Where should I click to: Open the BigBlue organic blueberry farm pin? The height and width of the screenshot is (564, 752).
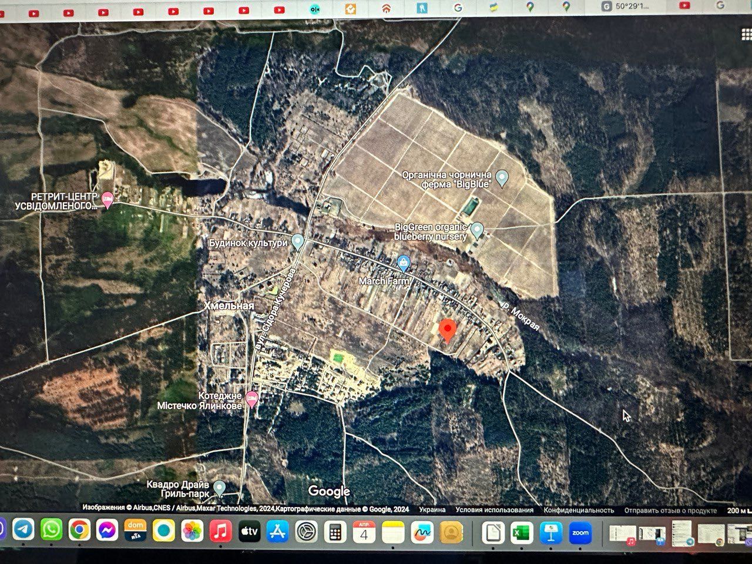502,177
